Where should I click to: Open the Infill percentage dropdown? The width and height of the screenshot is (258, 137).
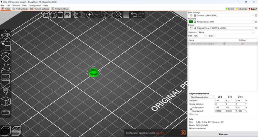coord(200,36)
